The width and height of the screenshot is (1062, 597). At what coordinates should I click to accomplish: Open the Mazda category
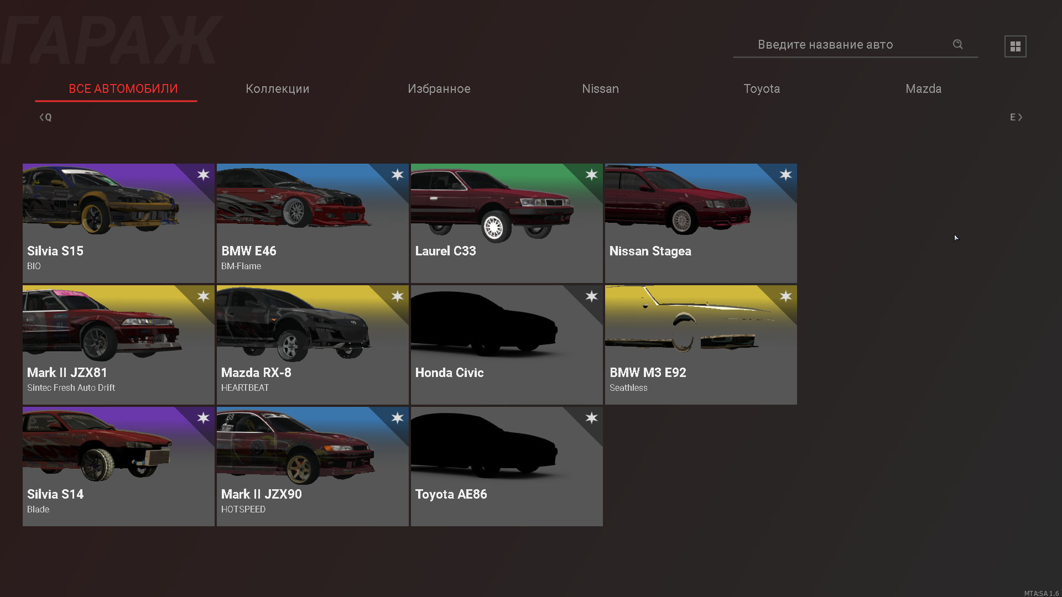(x=923, y=89)
